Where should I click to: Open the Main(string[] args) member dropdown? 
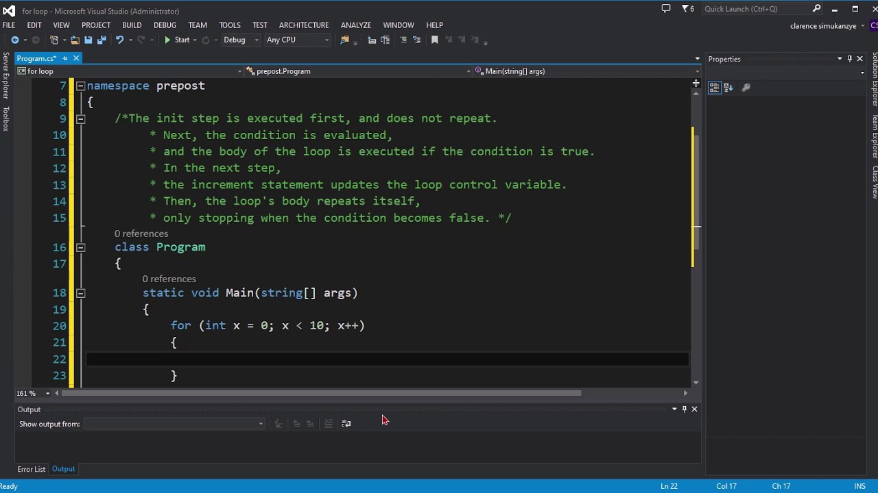[x=587, y=71]
